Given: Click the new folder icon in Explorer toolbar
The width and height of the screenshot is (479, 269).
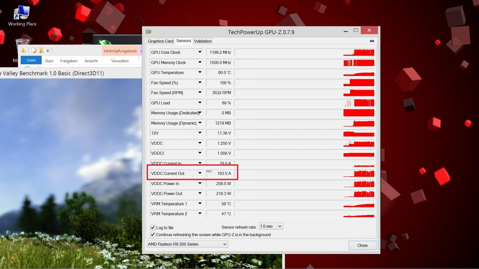Looking at the screenshot, I should pyautogui.click(x=41, y=50).
